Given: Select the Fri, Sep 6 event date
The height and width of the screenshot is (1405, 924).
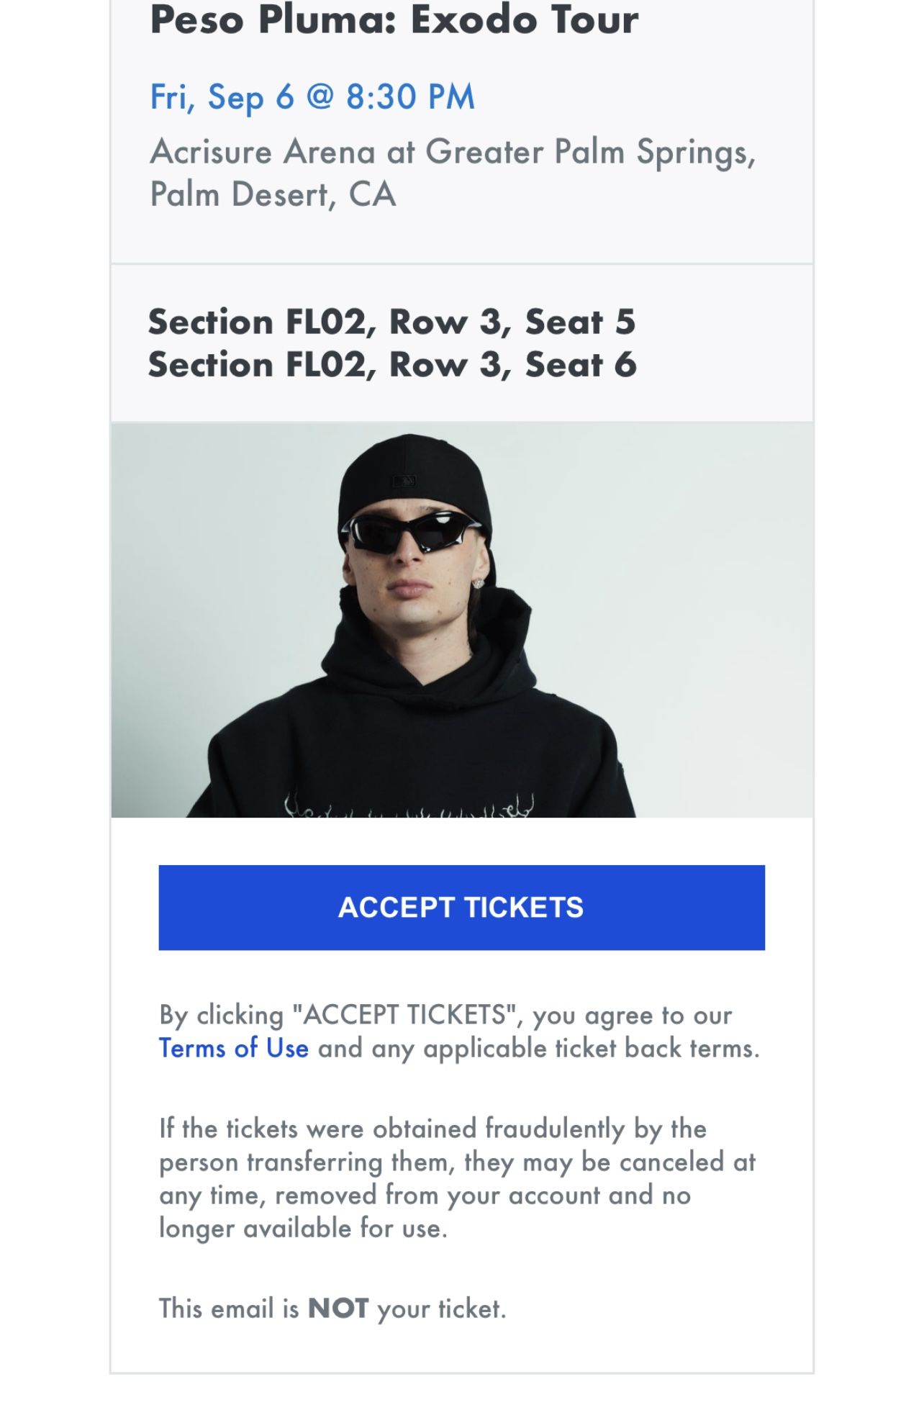Looking at the screenshot, I should pyautogui.click(x=222, y=97).
